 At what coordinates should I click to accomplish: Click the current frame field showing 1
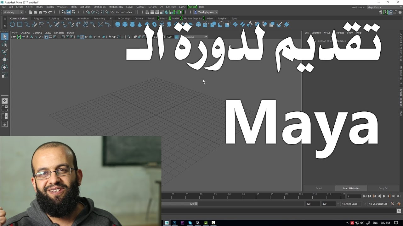pos(354,196)
